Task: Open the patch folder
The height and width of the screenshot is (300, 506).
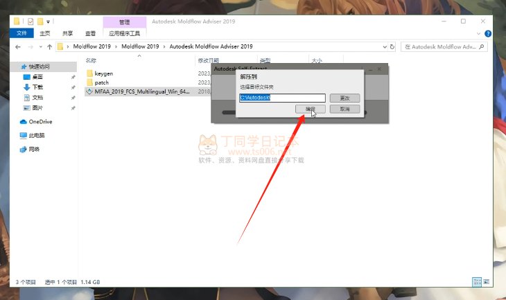Action: coord(101,82)
